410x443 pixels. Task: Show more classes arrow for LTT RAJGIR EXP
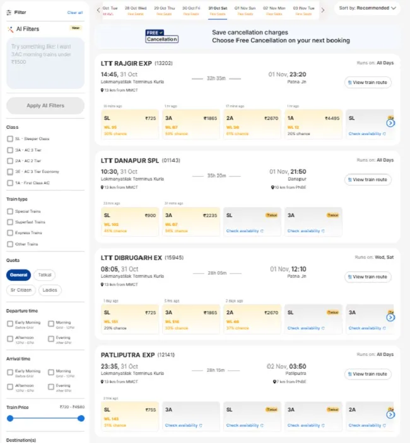pyautogui.click(x=390, y=123)
